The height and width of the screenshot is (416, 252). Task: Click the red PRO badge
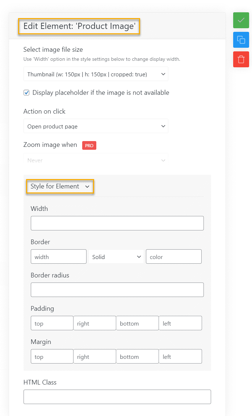[x=89, y=145]
